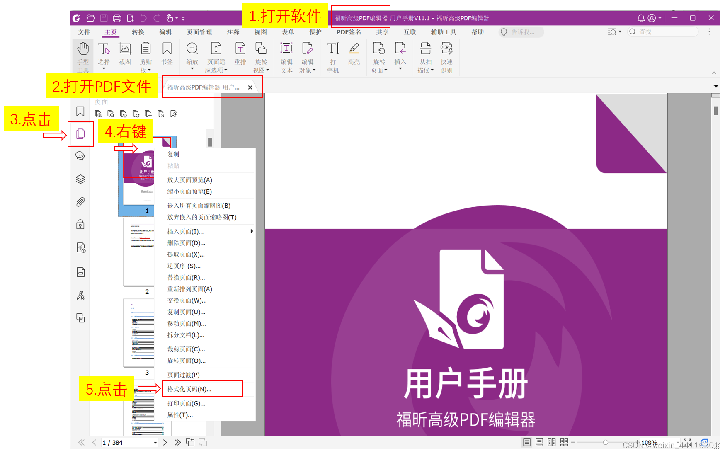
Task: Close the user manual document tab
Action: (250, 87)
